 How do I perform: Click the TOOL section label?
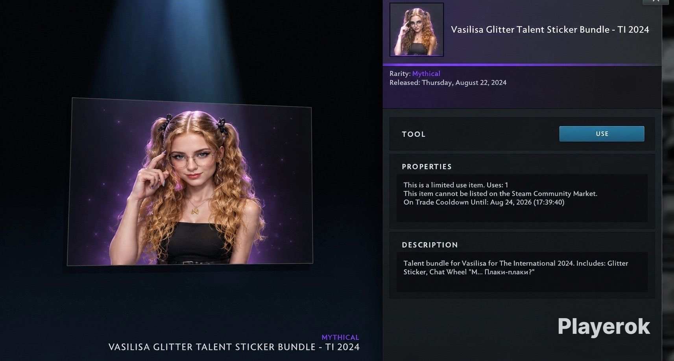point(414,134)
